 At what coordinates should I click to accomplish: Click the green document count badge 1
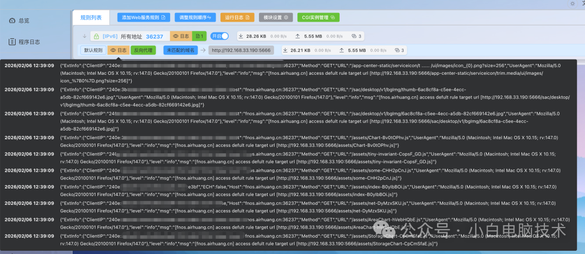click(x=199, y=36)
